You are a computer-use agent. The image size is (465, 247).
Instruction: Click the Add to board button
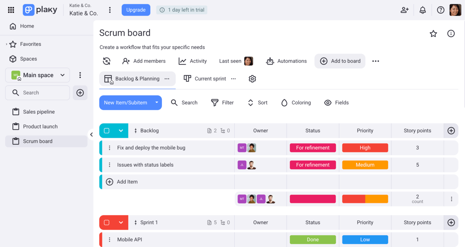(x=340, y=61)
